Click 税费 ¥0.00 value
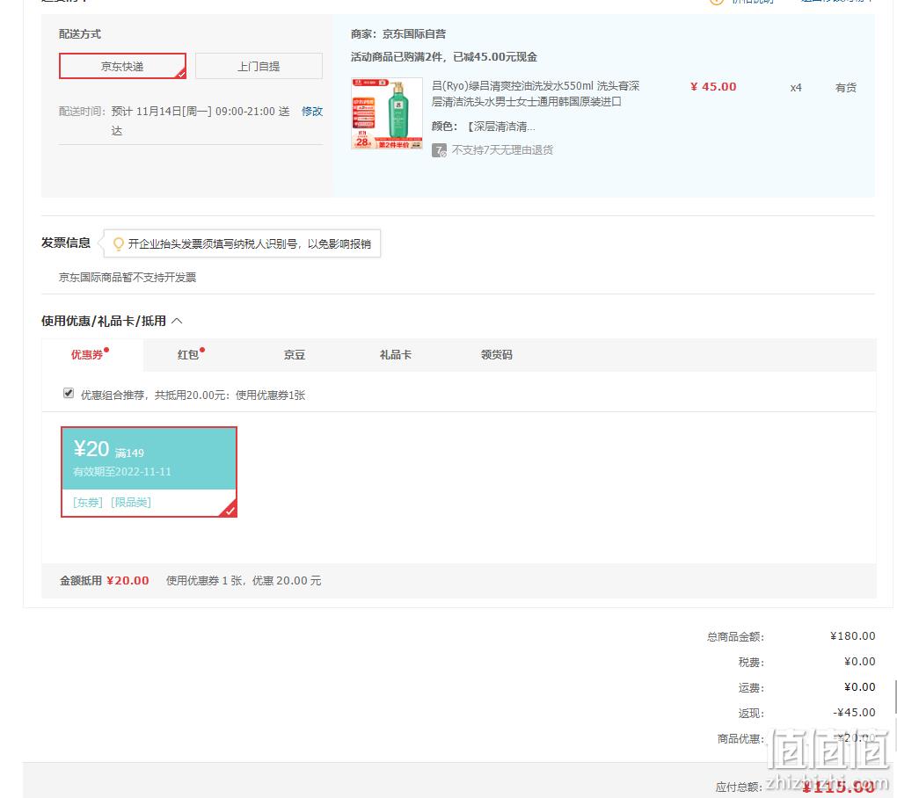This screenshot has width=897, height=798. point(860,662)
